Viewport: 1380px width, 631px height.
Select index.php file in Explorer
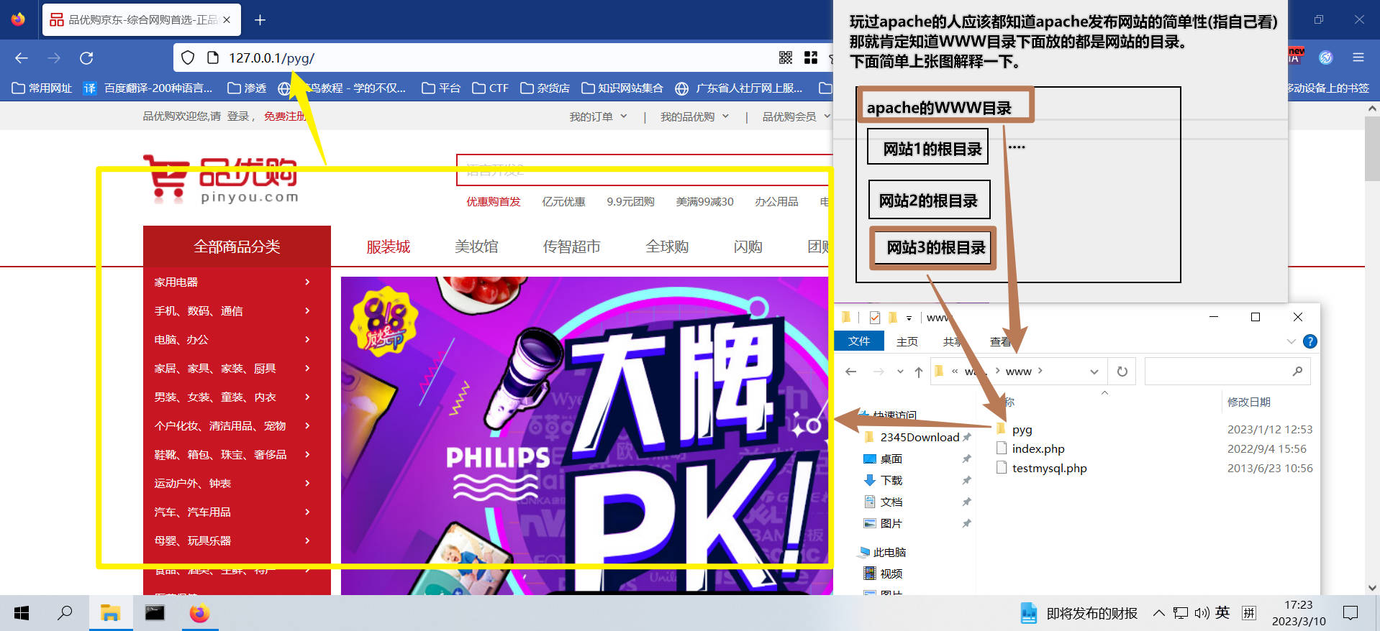[x=1030, y=448]
